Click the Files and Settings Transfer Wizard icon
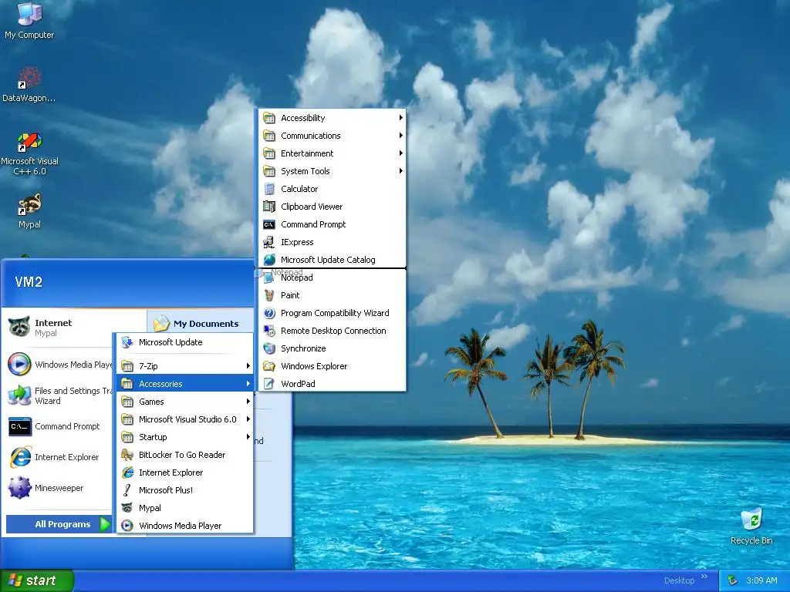Screen dimensions: 790x592 click(x=19, y=395)
